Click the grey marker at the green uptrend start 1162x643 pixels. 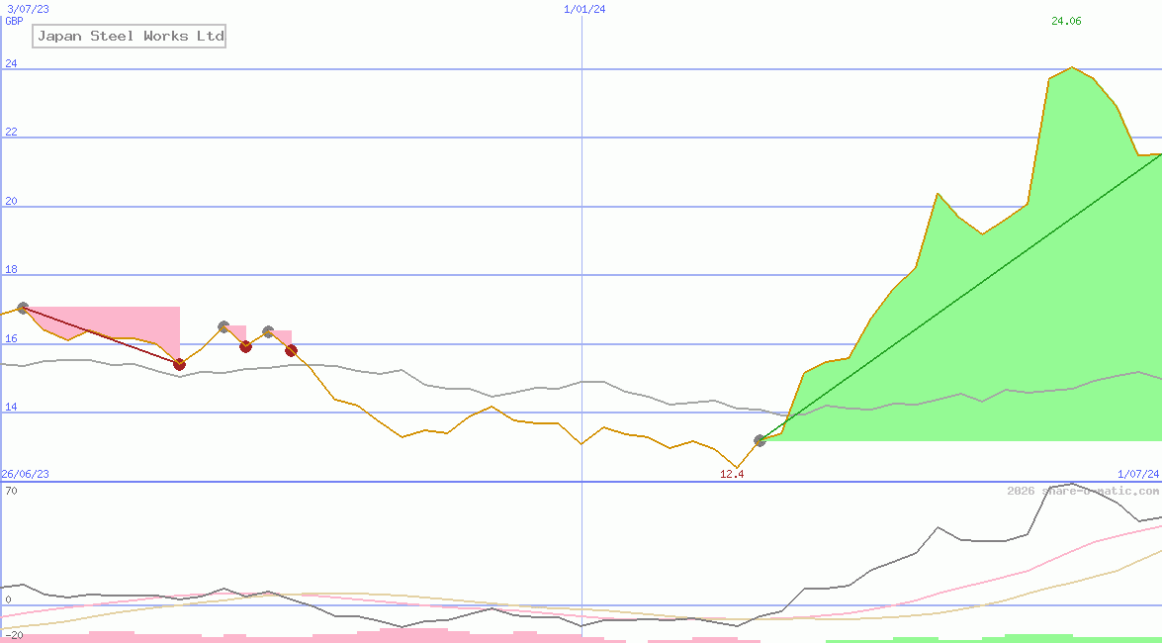coord(760,440)
